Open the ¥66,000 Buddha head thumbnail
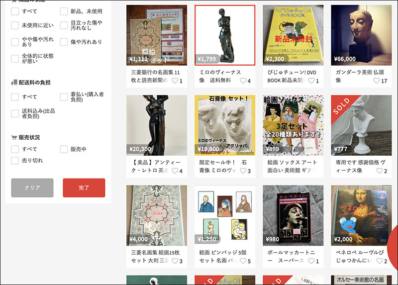The height and width of the screenshot is (285, 398). tap(361, 35)
